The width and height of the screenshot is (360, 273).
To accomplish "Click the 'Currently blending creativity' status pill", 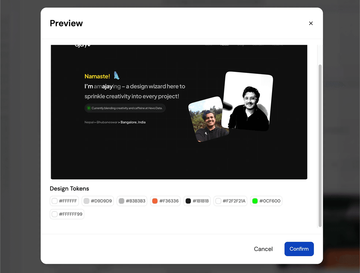I will pyautogui.click(x=125, y=108).
